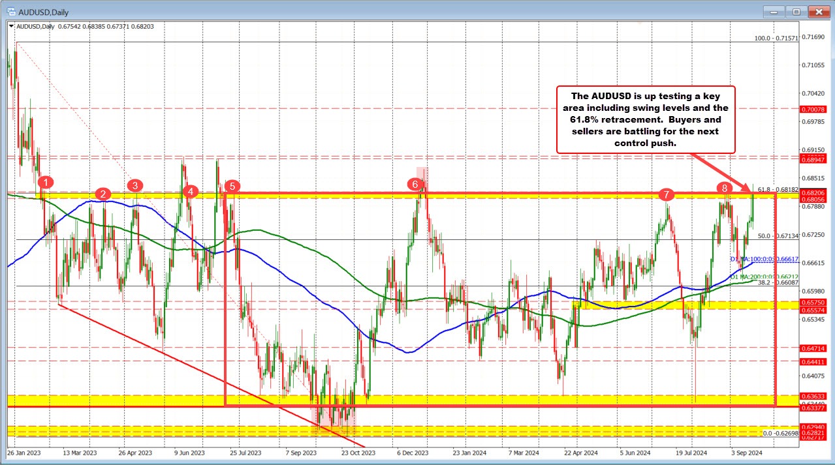Maximize the AUDUSD chart window
Viewport: 835px width, 465px height.
(x=796, y=11)
